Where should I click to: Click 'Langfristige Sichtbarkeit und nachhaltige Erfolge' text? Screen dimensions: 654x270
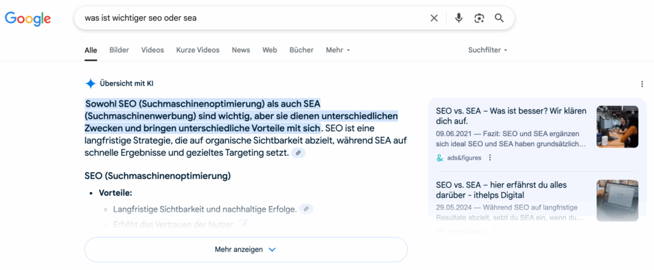pos(205,209)
